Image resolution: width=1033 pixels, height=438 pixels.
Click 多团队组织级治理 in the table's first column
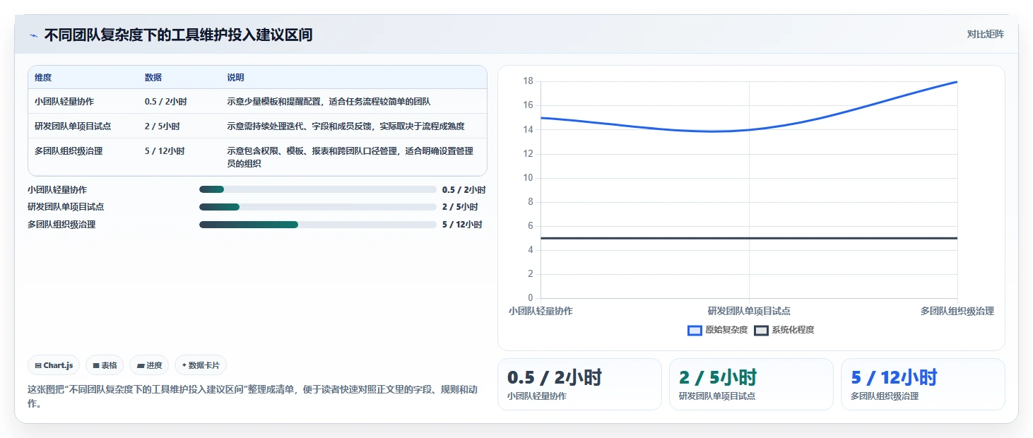[x=68, y=151]
